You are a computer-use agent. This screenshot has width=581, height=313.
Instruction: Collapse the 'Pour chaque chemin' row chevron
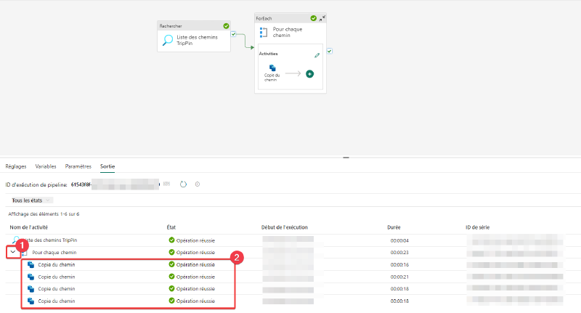(x=13, y=252)
